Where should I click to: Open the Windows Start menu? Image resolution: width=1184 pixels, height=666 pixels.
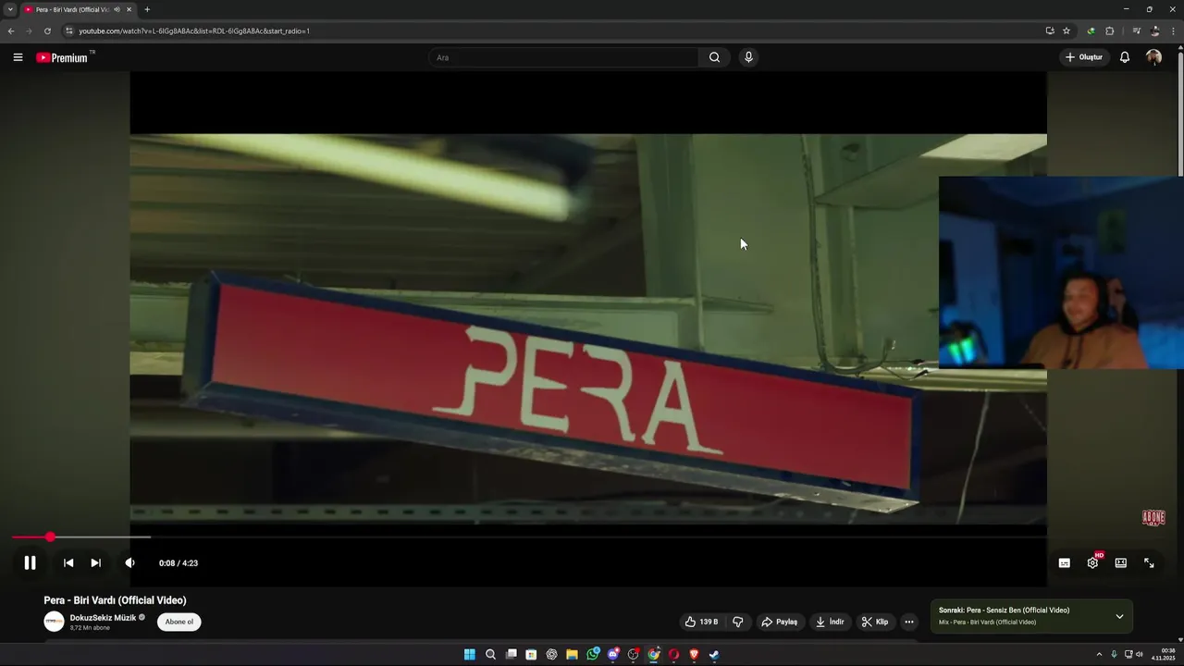[x=470, y=654]
